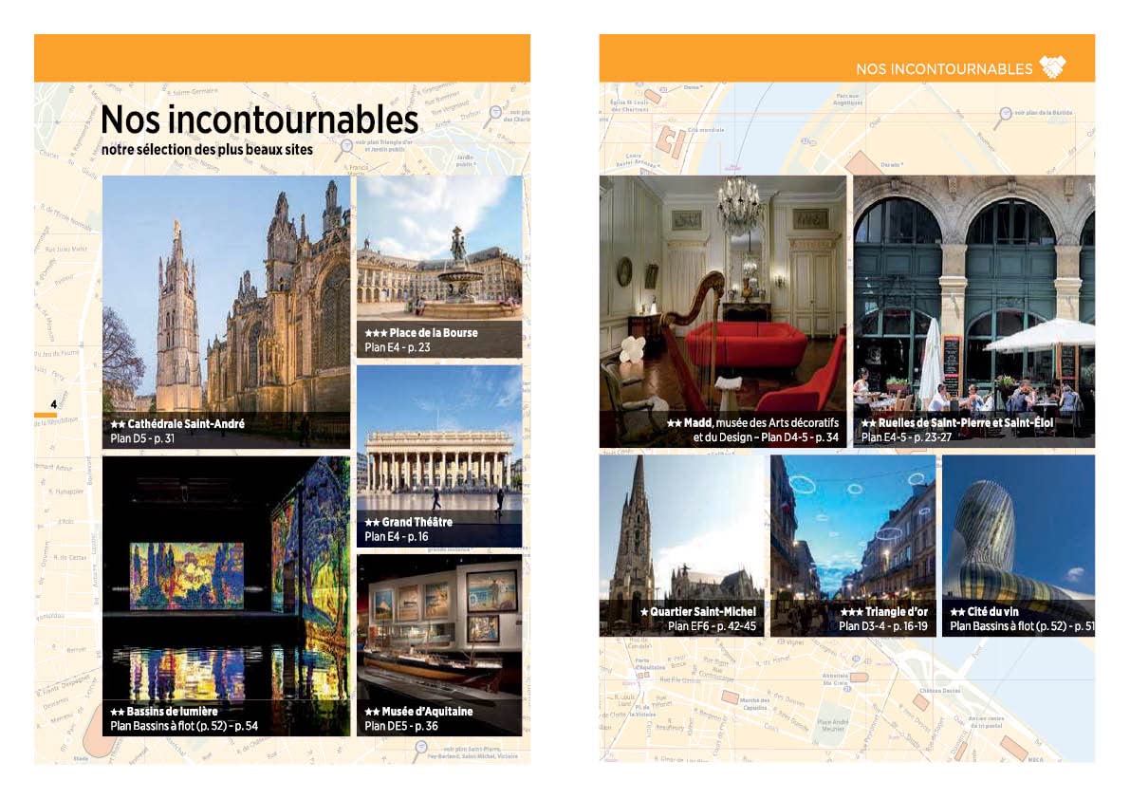Screen dimensions: 1130x799
Task: Click magnifier beside 'voir plan des Chartrons'
Action: click(494, 113)
